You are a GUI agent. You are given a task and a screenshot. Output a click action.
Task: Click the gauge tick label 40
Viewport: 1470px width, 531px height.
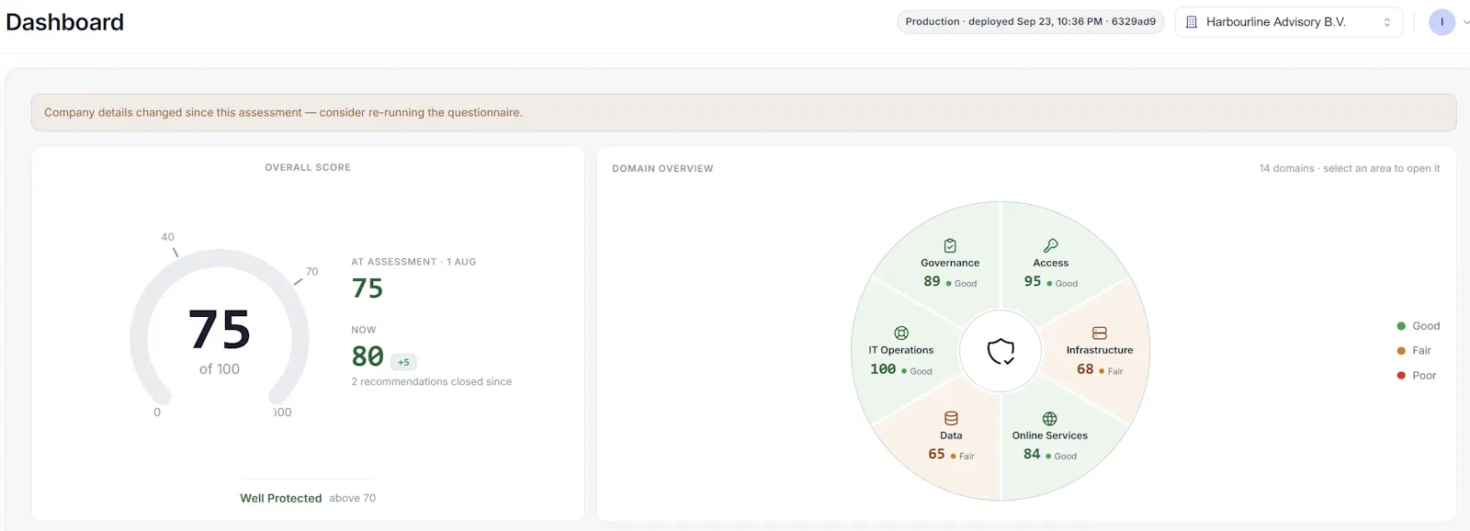coord(167,237)
